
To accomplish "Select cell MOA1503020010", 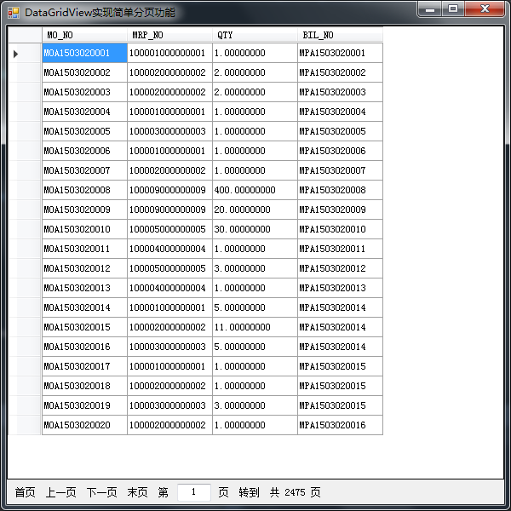I will (84, 229).
